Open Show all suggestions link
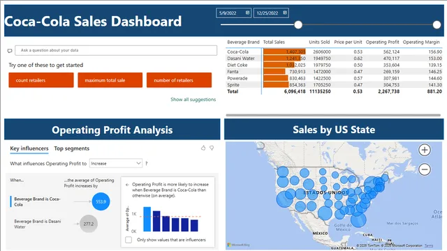Screen dimensions: 447x251 coord(193,99)
